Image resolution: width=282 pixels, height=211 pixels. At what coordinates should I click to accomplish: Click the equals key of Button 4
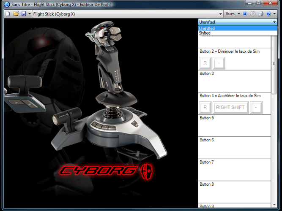(256, 107)
